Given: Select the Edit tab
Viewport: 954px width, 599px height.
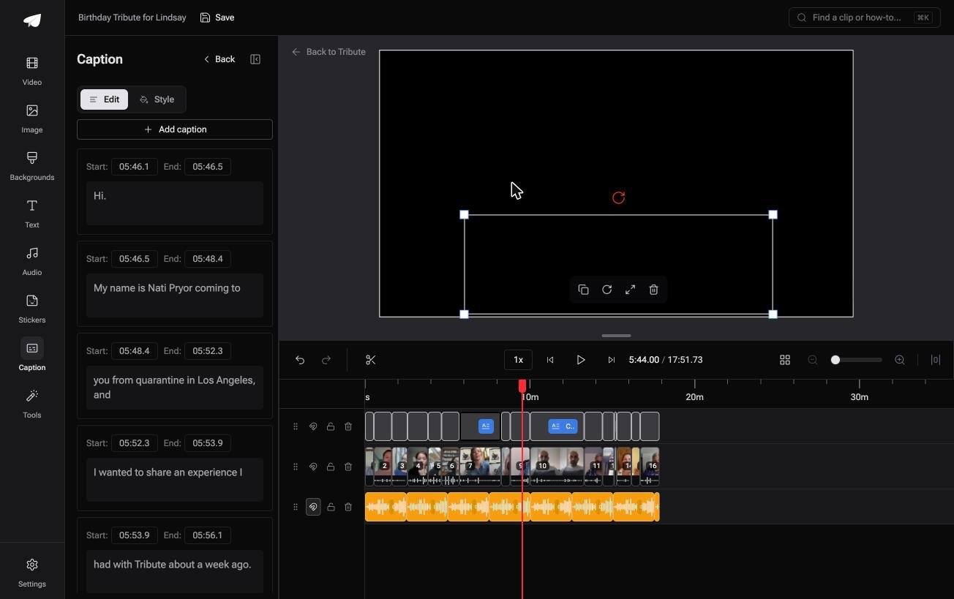Looking at the screenshot, I should 104,99.
